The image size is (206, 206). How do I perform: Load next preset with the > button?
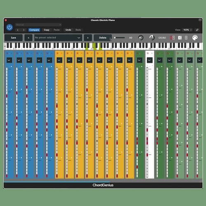tap(88, 37)
